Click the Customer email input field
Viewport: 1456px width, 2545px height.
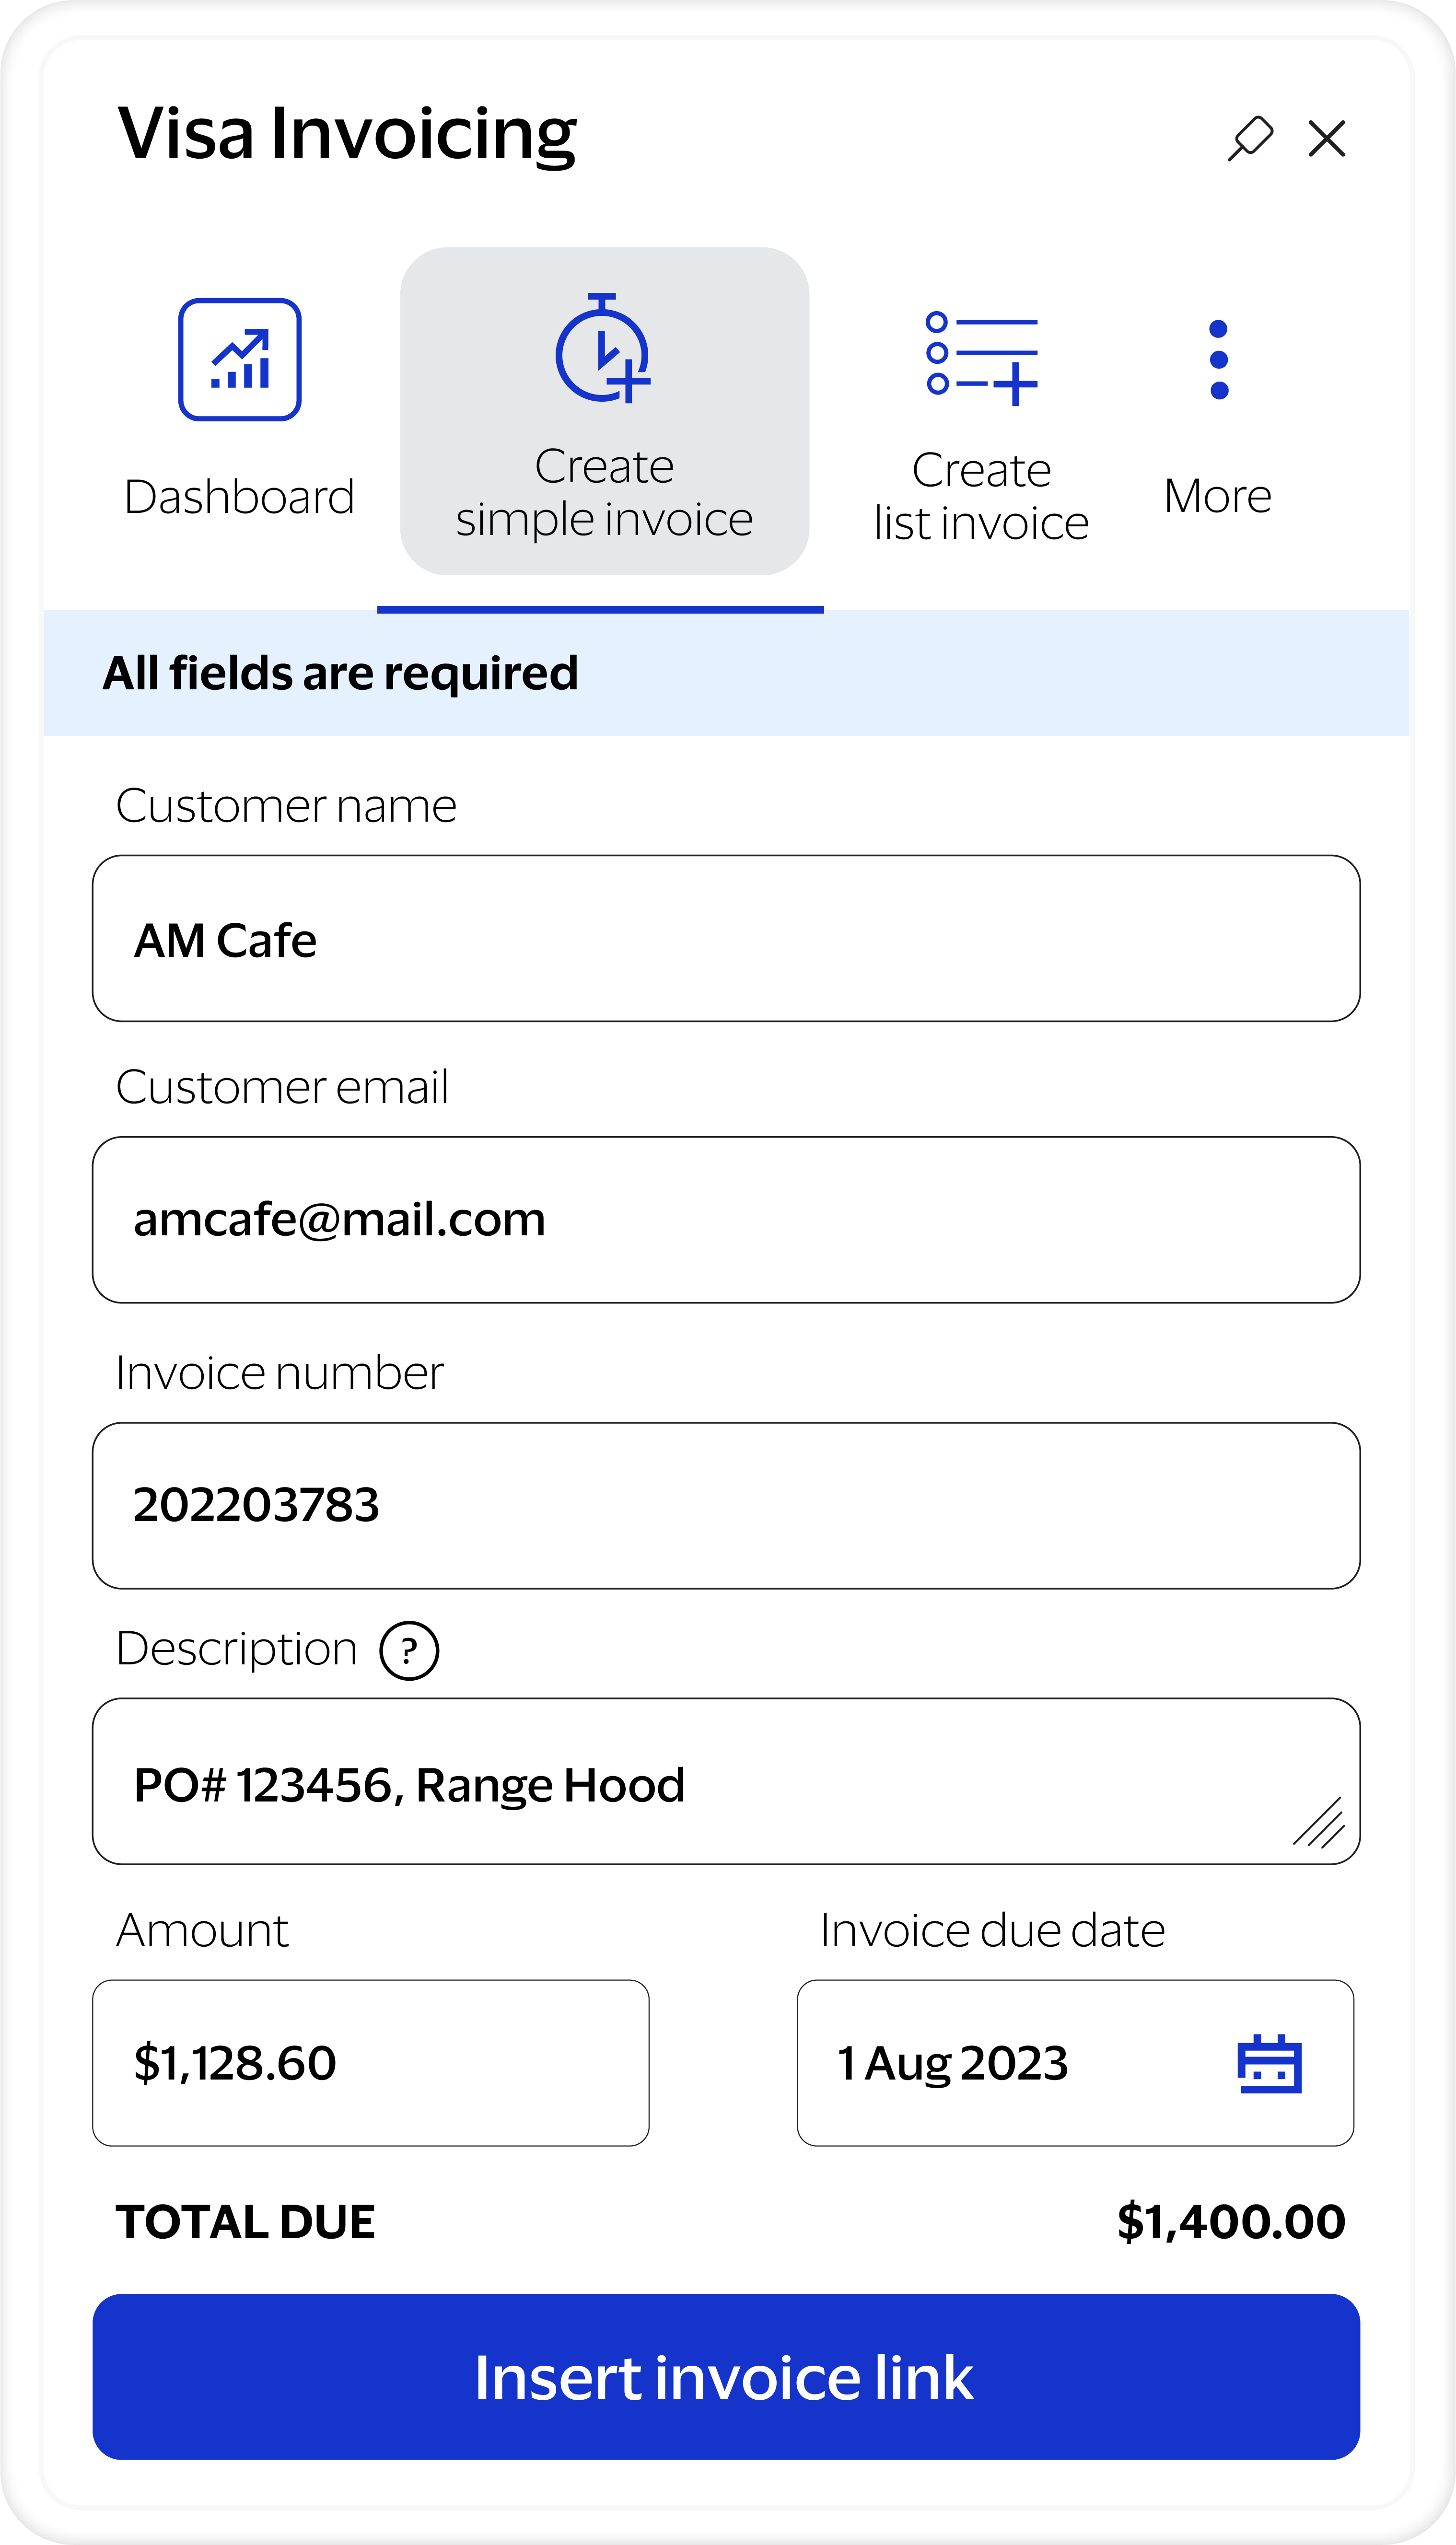[x=726, y=1220]
